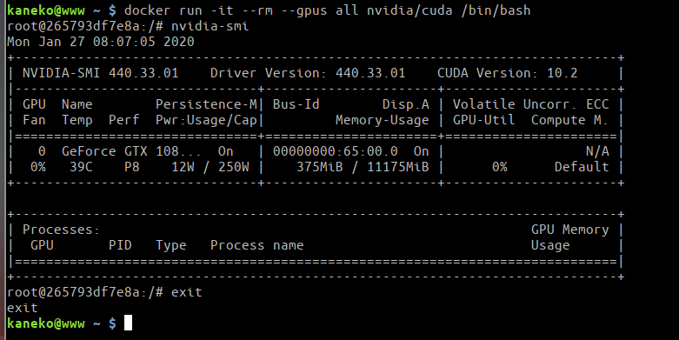The image size is (679, 340).
Task: Click the Driver Version 440.33.01 text
Action: point(308,73)
